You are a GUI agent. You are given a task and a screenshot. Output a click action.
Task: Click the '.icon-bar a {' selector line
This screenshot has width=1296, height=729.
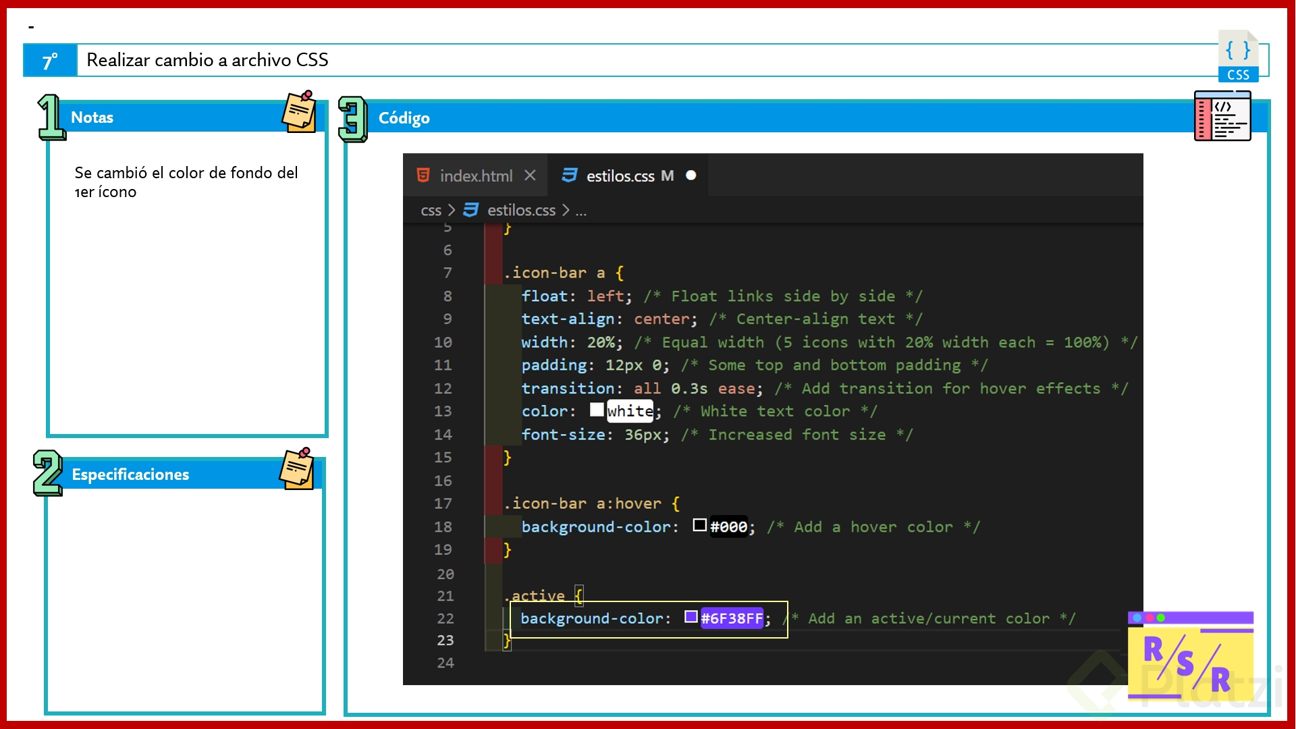point(564,273)
